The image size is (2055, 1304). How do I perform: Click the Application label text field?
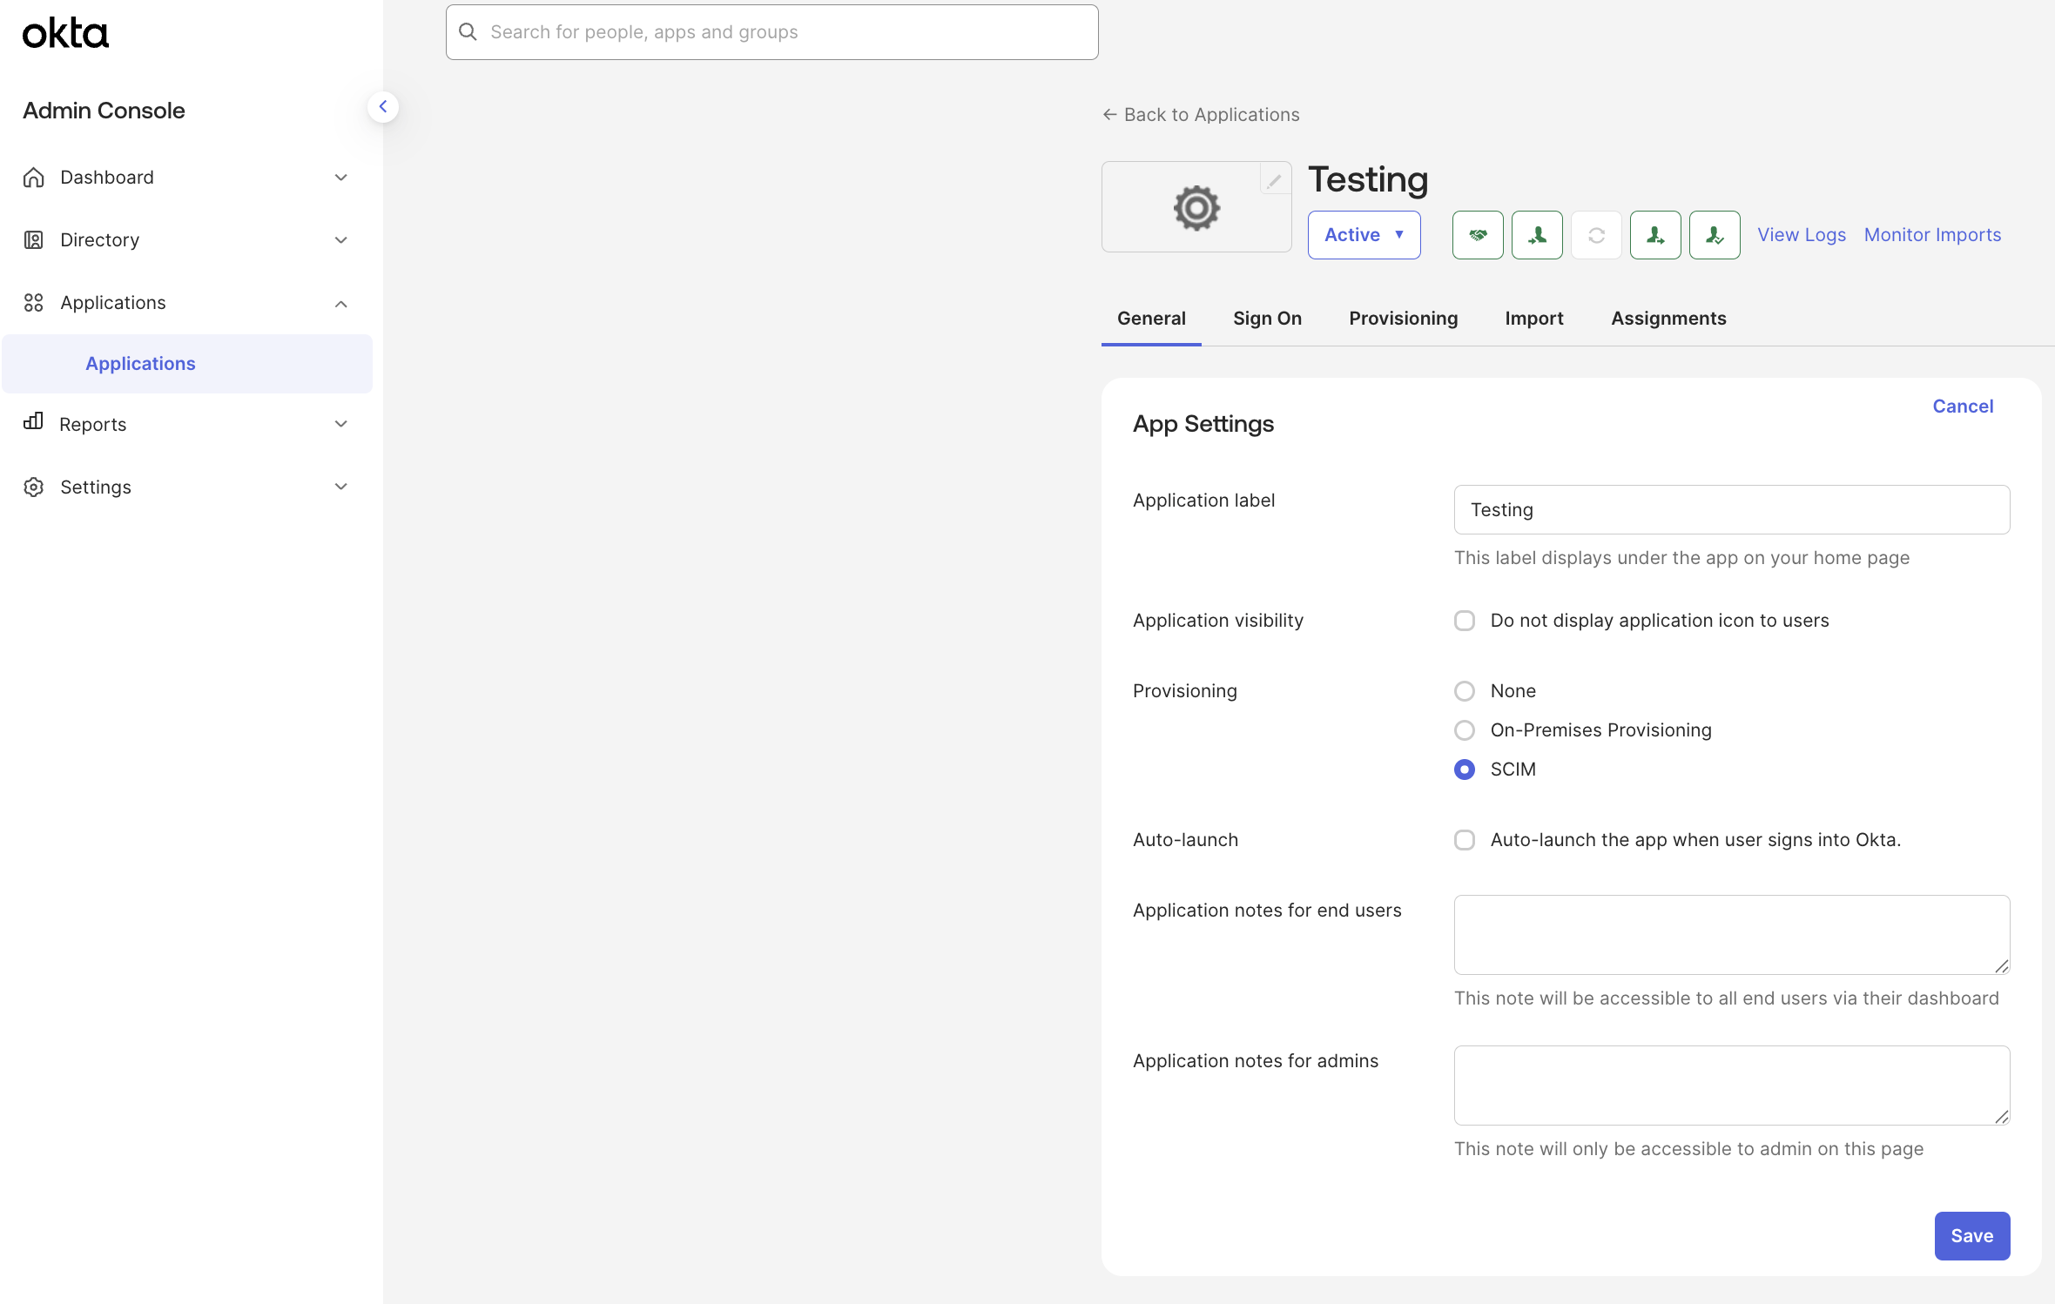(1731, 510)
